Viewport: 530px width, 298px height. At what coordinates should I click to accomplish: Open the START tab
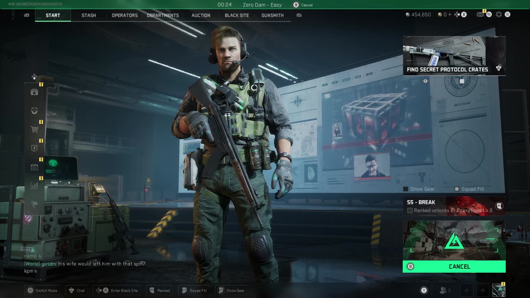[53, 15]
